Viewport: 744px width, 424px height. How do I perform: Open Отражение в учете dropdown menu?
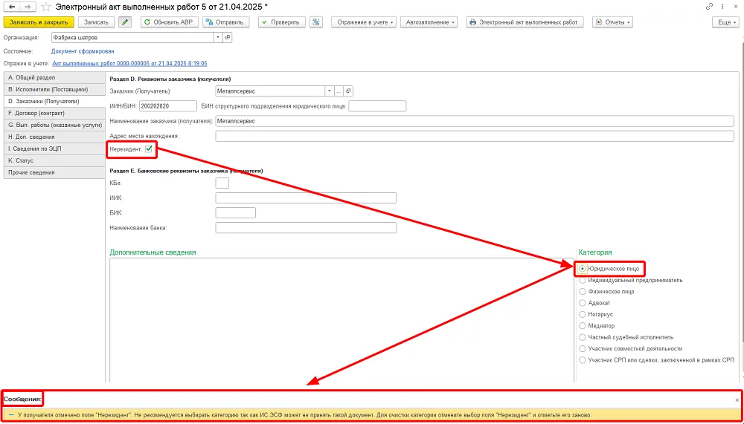(364, 22)
